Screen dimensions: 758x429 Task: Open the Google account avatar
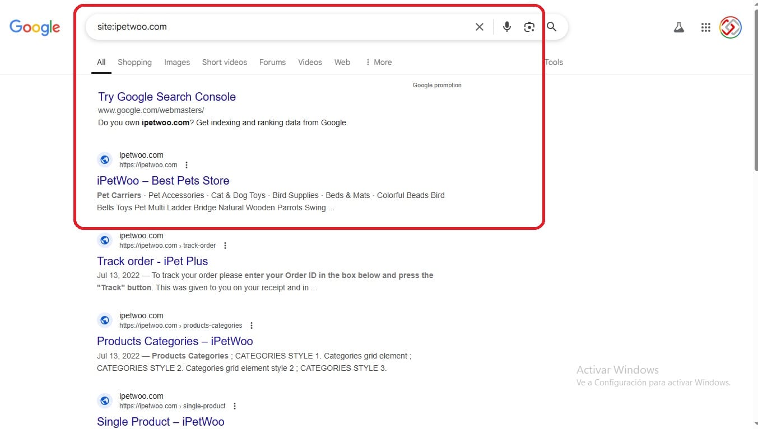point(731,27)
